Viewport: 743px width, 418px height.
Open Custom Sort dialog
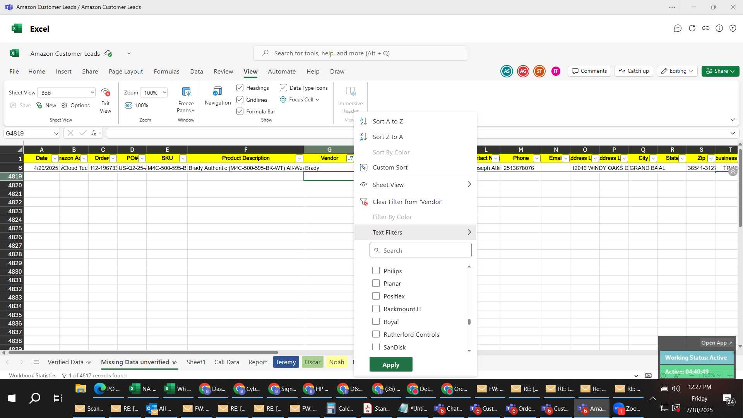click(415, 167)
